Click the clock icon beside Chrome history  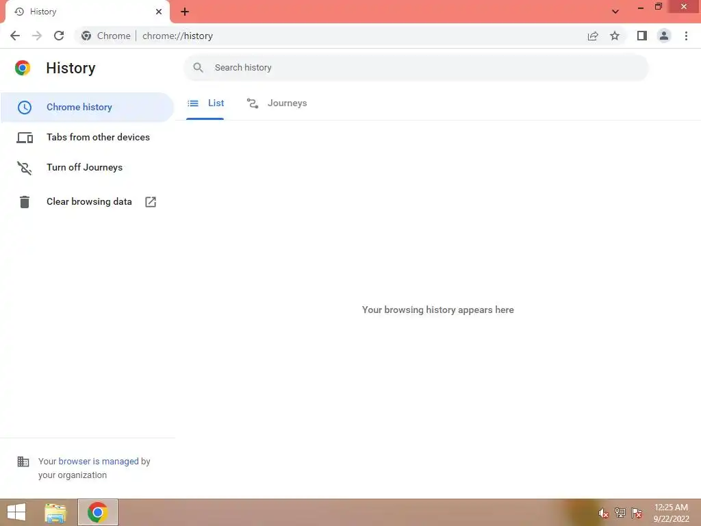click(x=25, y=108)
